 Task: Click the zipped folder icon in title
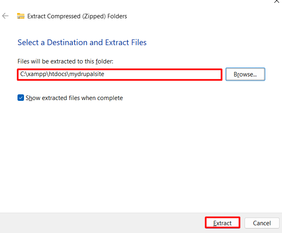click(21, 16)
